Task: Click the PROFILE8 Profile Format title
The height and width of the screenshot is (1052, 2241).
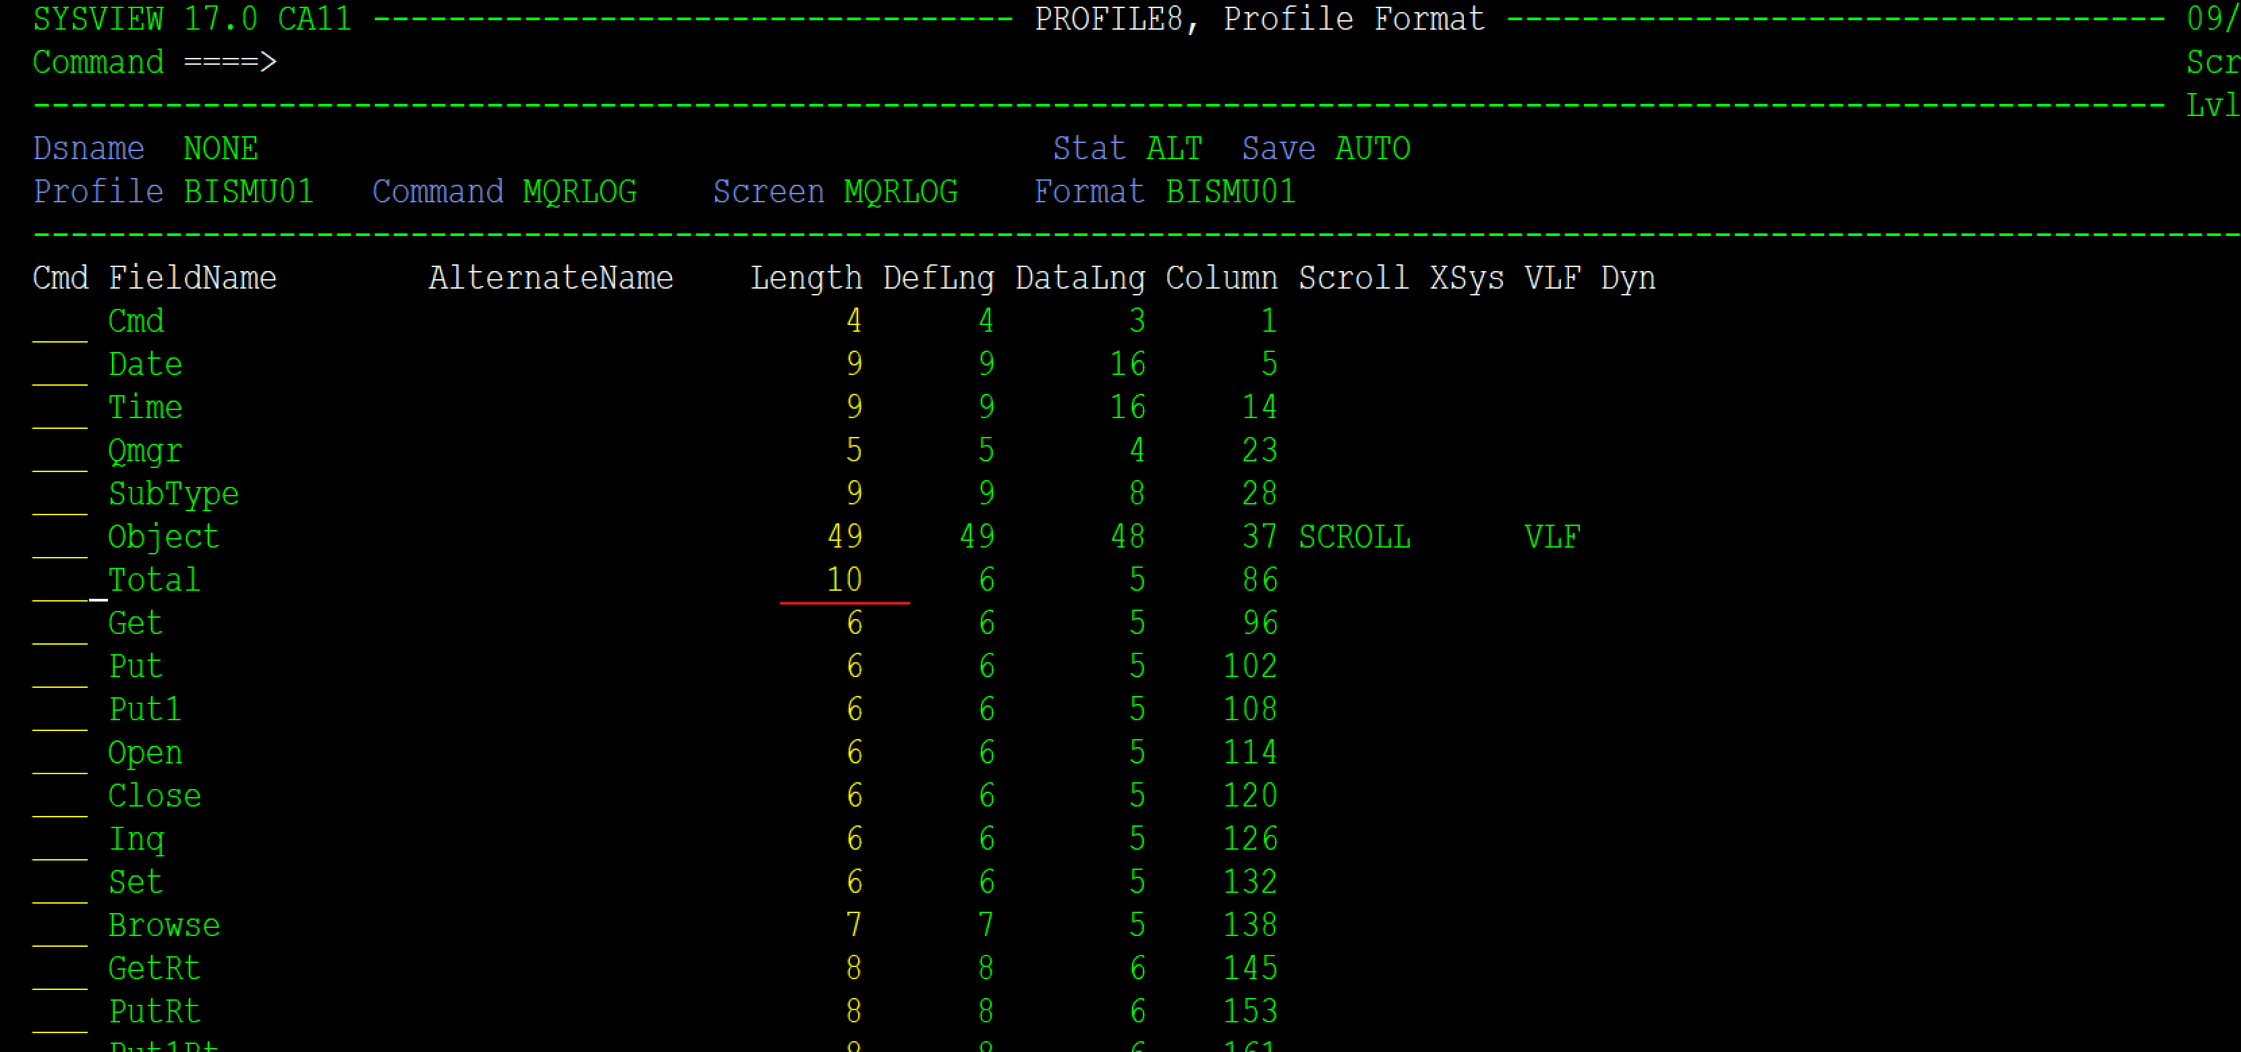Action: pos(1259,18)
